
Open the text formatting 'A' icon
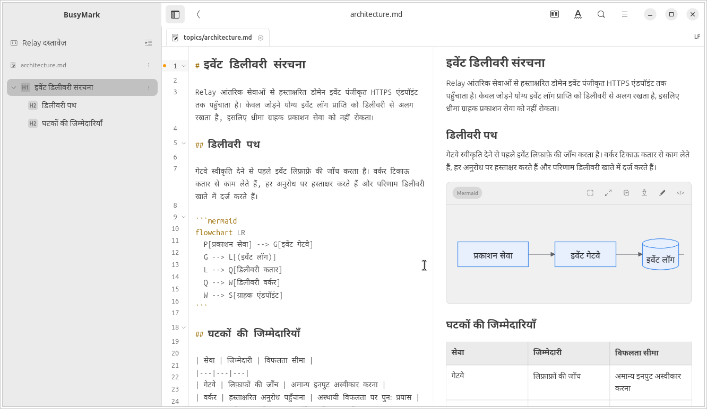coord(578,14)
